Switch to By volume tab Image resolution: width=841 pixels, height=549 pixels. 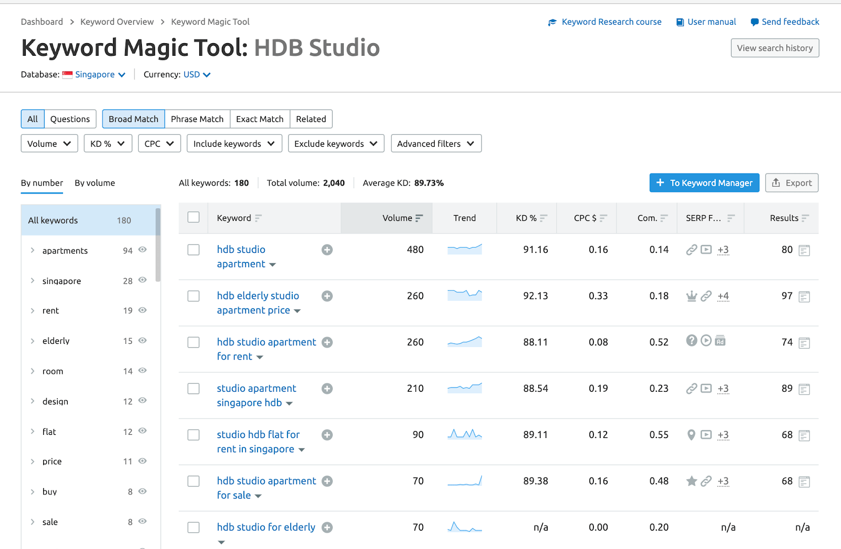pos(95,183)
